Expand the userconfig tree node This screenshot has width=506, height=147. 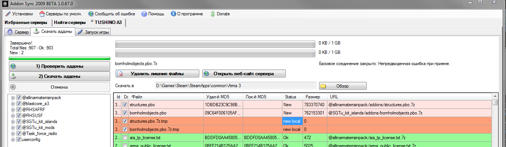(x=13, y=140)
